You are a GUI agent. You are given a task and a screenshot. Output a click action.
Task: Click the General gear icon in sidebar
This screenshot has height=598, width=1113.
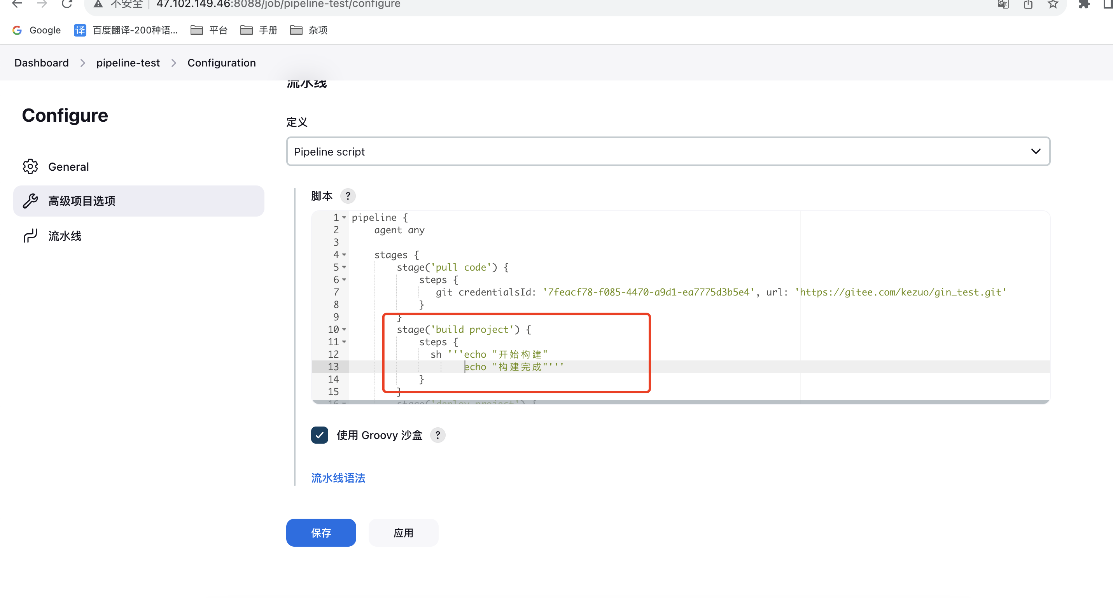pyautogui.click(x=30, y=166)
